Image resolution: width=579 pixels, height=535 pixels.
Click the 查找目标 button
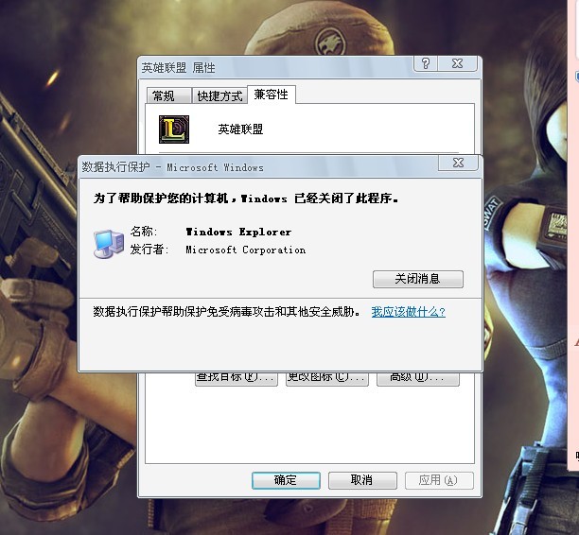pyautogui.click(x=237, y=379)
